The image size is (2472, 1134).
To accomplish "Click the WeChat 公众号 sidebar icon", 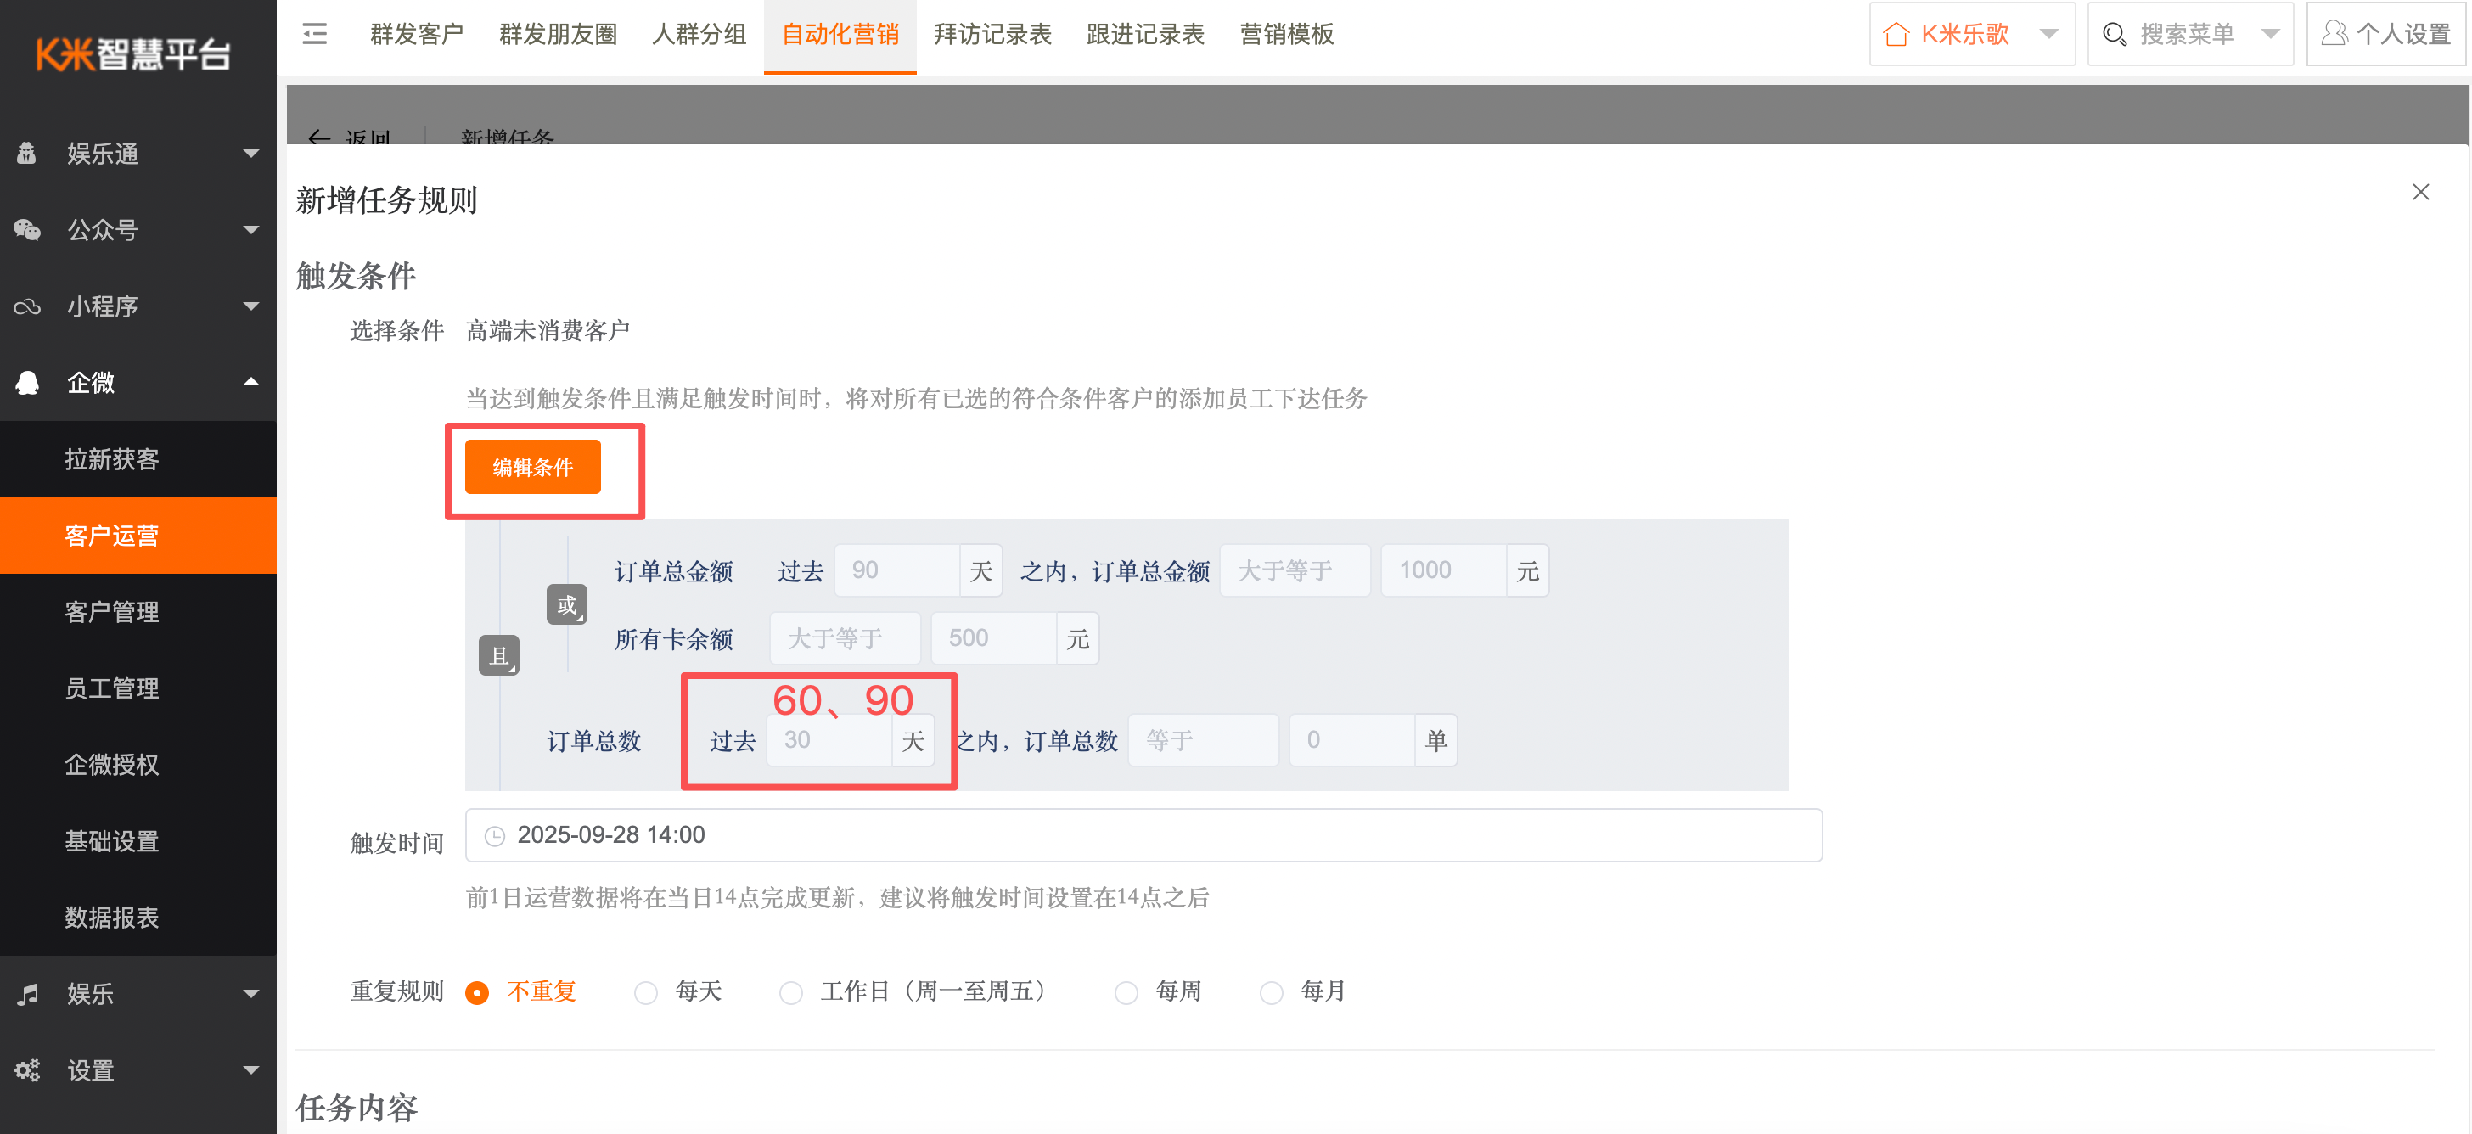I will coord(27,229).
